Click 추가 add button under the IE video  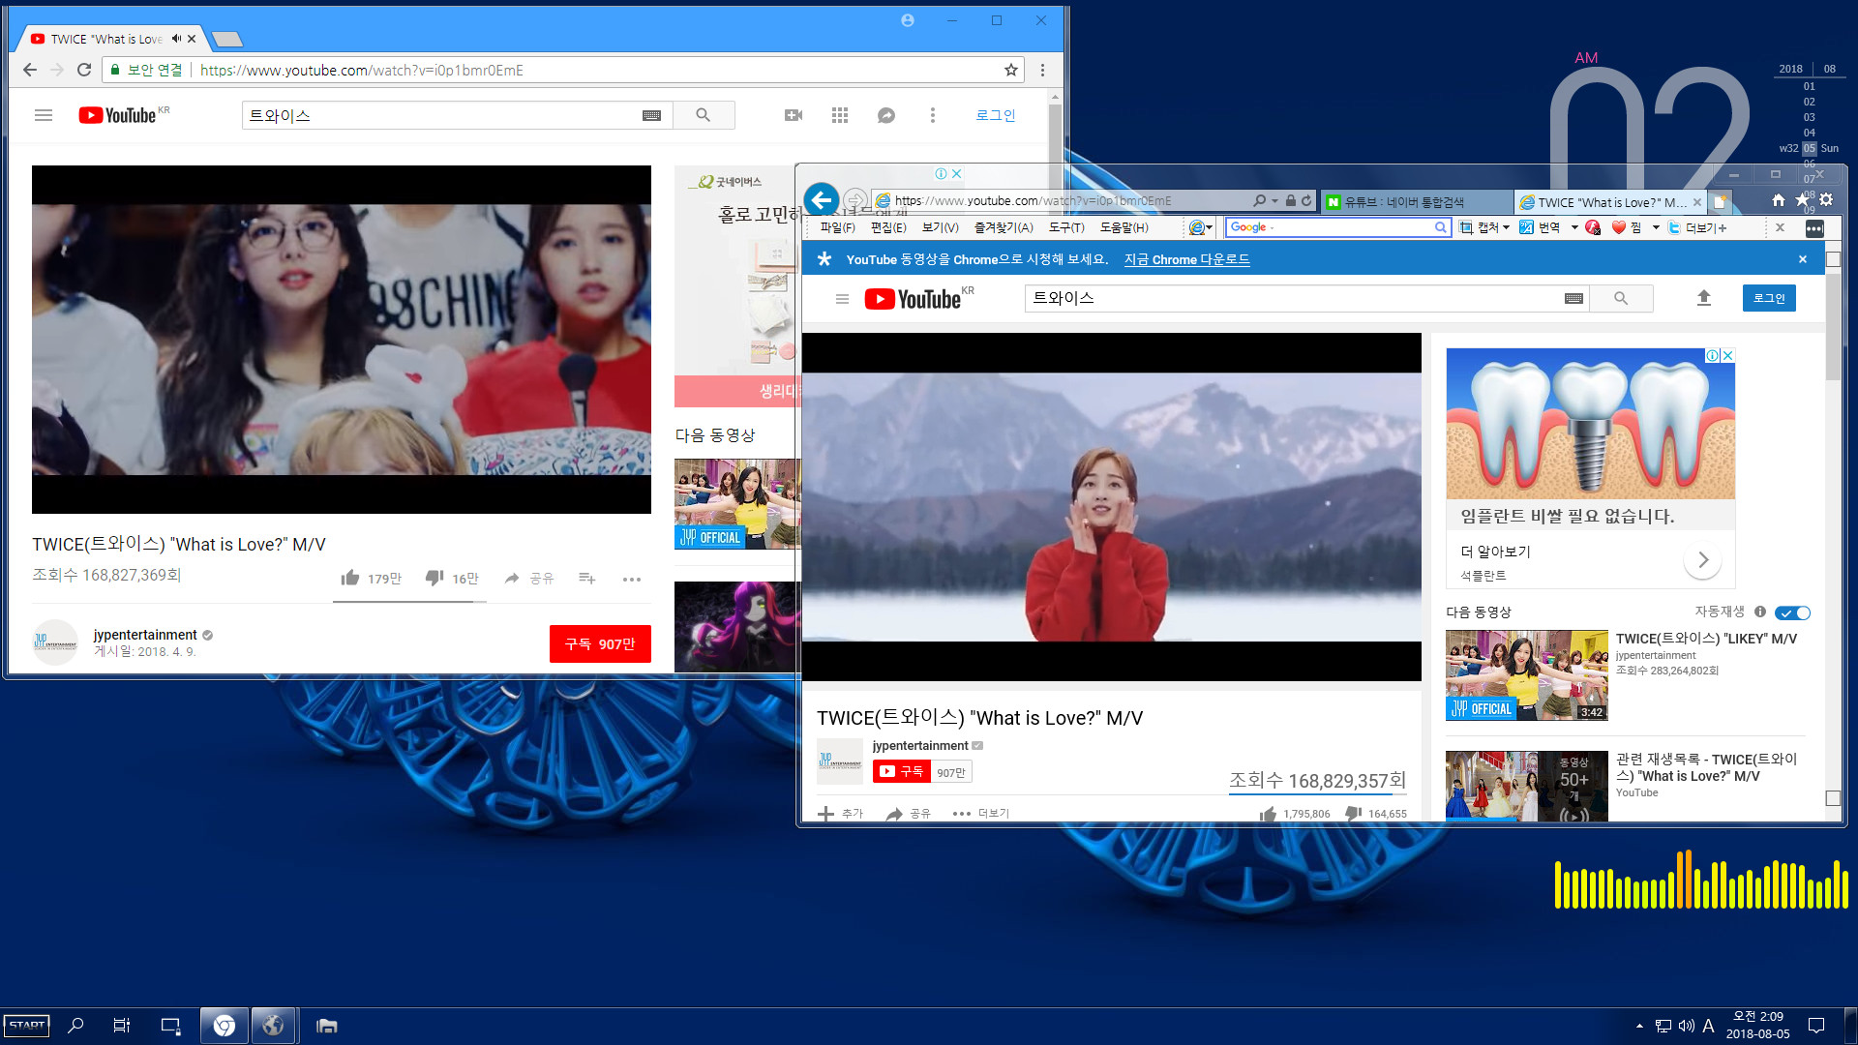840,814
